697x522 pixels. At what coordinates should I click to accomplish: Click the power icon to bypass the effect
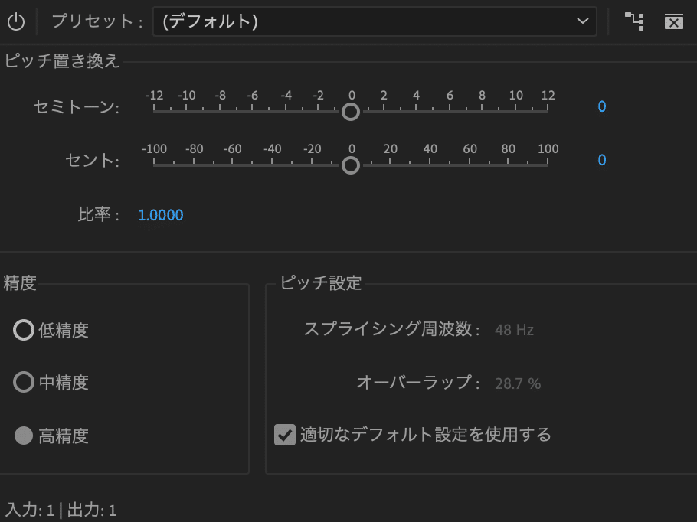[16, 21]
